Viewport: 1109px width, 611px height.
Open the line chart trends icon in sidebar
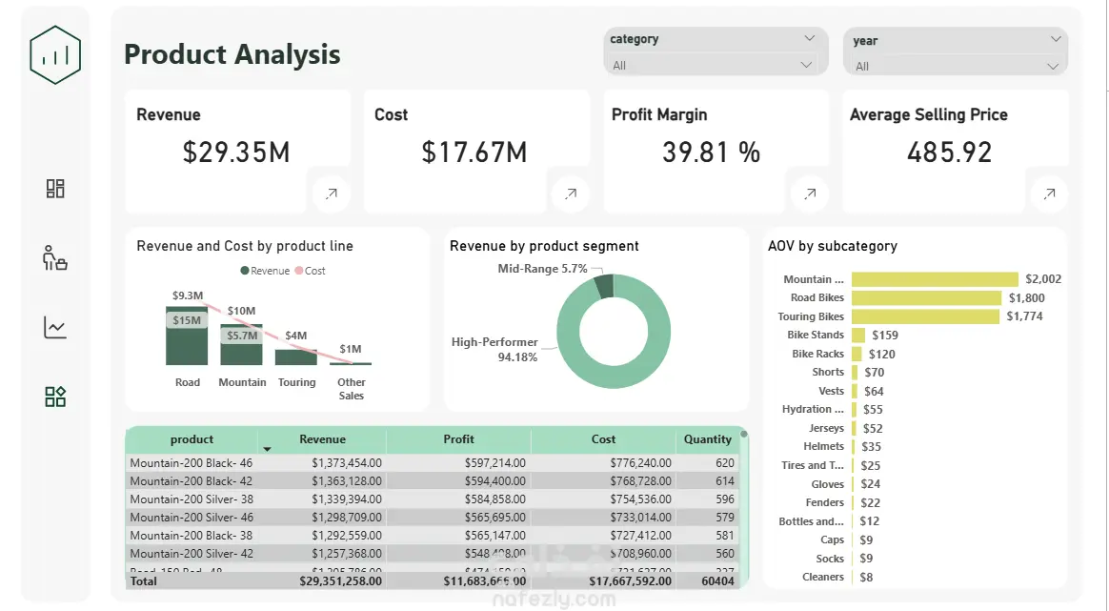(x=55, y=327)
